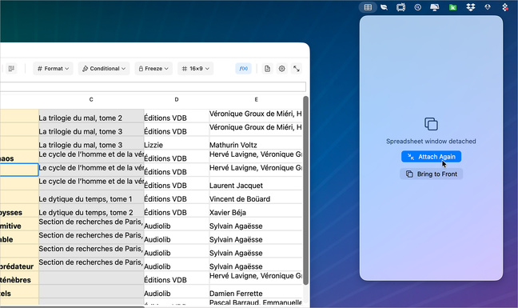Screen dimensions: 518x308
Task: Click the dual display menu bar icon
Action: [x=434, y=7]
